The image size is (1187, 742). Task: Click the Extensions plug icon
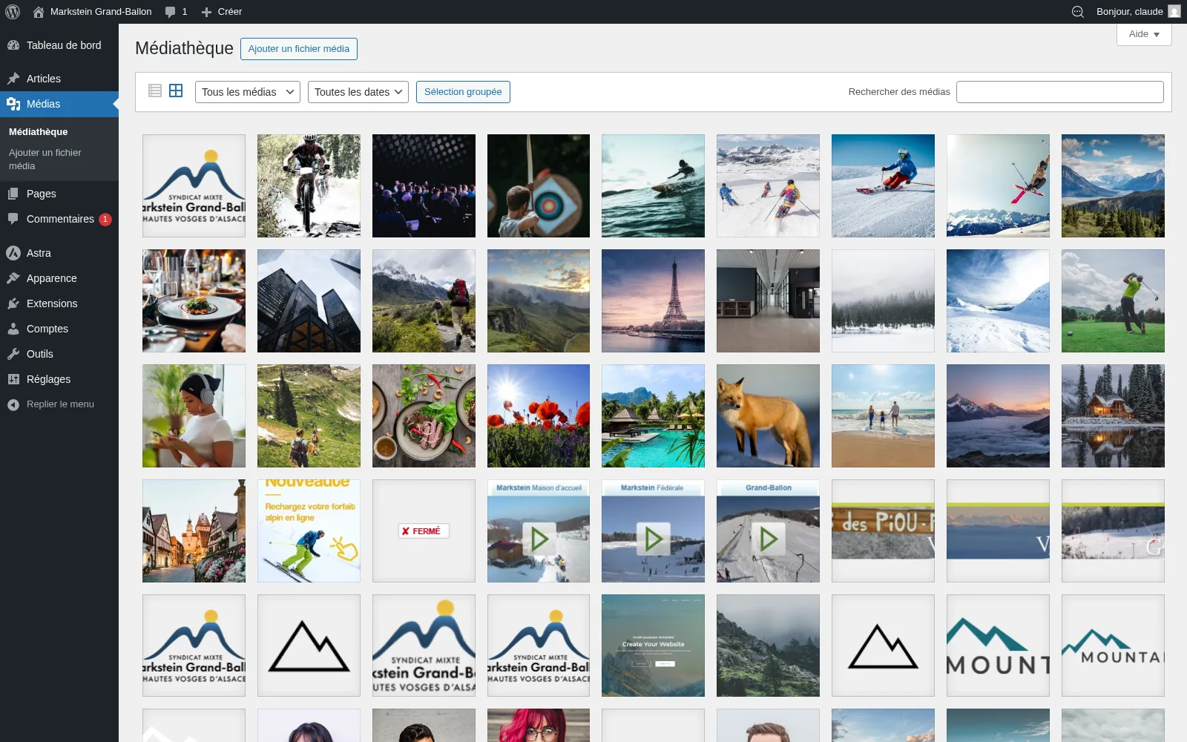13,303
